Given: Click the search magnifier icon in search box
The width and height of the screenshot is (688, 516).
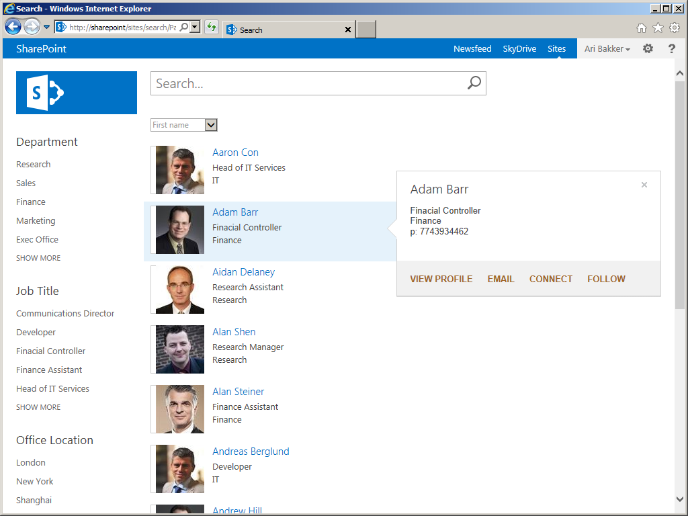Looking at the screenshot, I should (474, 83).
